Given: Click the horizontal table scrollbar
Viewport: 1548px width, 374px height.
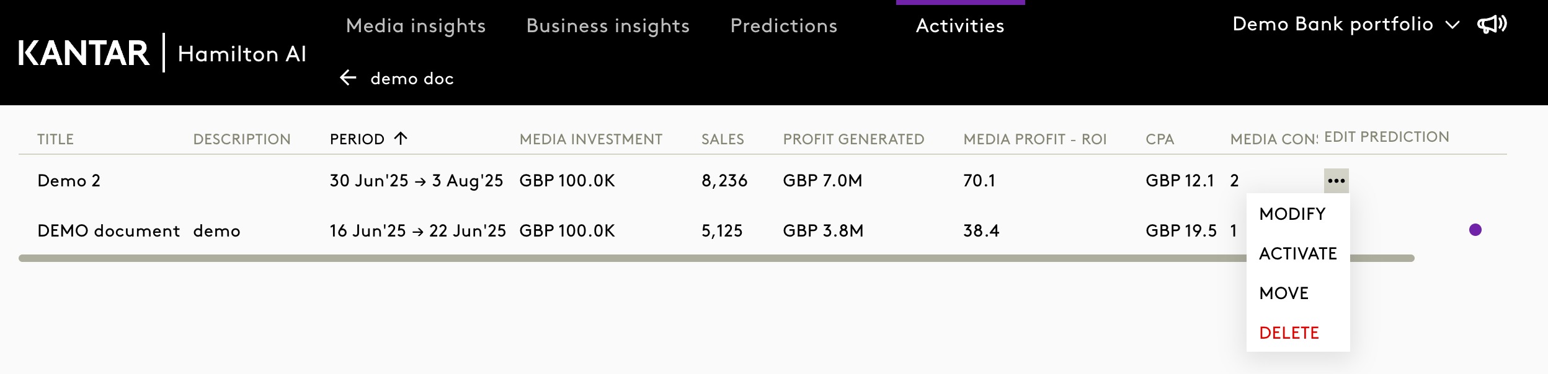Looking at the screenshot, I should [620, 258].
